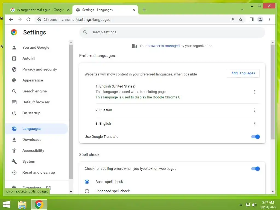Click the browser forward arrow
The height and width of the screenshot is (210, 280).
pyautogui.click(x=20, y=19)
